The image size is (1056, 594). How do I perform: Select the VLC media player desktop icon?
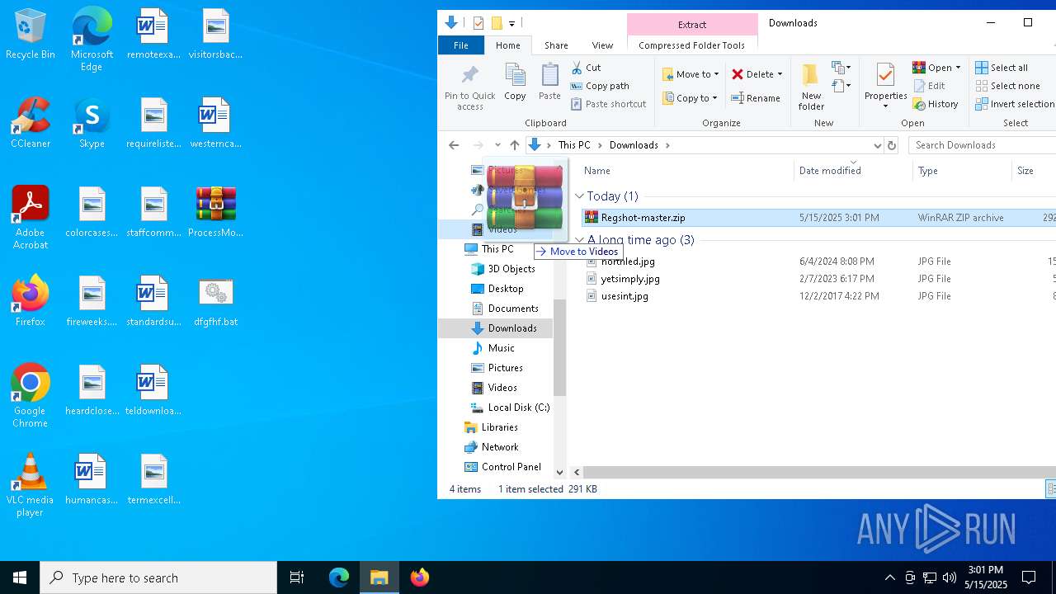(x=31, y=484)
